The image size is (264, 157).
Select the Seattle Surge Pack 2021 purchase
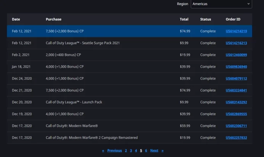(x=83, y=43)
